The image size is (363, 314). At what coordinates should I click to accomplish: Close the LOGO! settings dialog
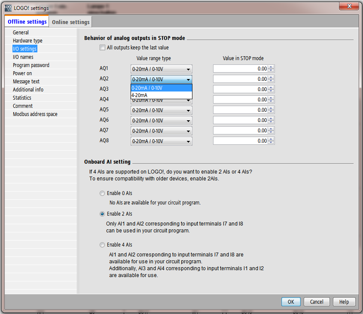pos(349,6)
